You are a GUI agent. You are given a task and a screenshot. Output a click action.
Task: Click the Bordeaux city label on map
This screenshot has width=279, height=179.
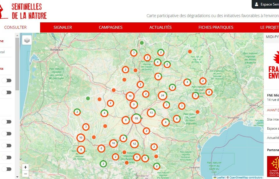pyautogui.click(x=57, y=50)
